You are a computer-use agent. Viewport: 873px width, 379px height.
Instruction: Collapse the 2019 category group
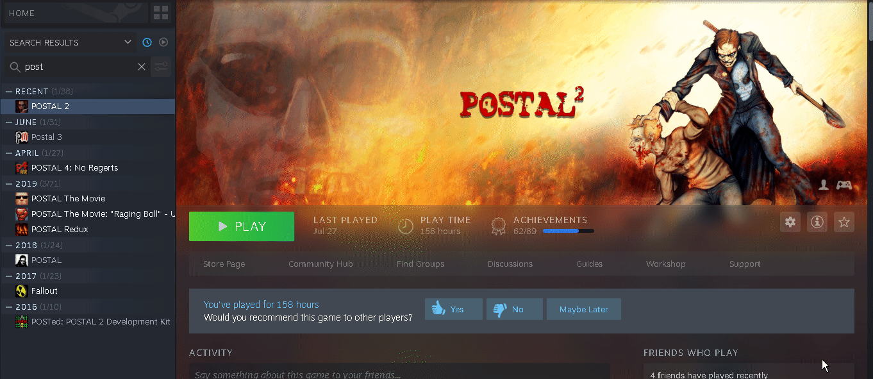[x=9, y=183]
